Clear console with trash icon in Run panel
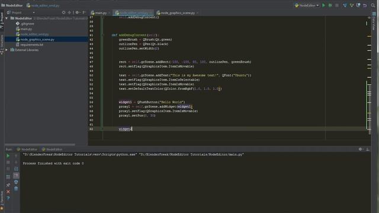379x213 pixels. pos(16,188)
